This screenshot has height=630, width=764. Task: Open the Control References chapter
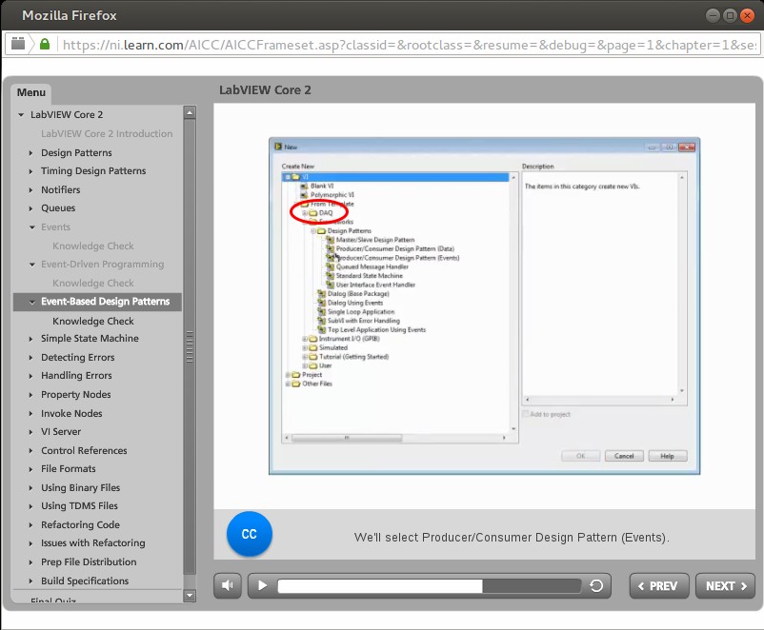point(84,450)
